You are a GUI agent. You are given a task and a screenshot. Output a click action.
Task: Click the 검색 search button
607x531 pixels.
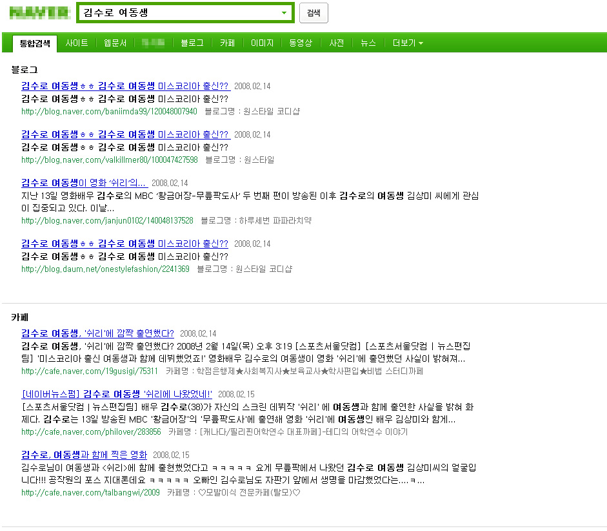(313, 13)
